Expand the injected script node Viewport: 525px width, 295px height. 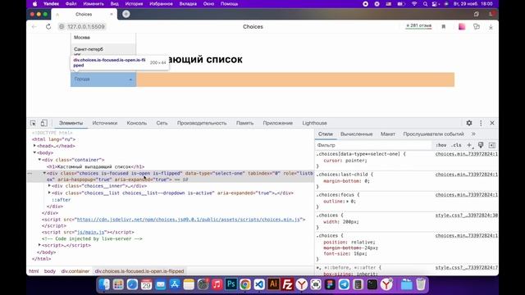(x=39, y=245)
